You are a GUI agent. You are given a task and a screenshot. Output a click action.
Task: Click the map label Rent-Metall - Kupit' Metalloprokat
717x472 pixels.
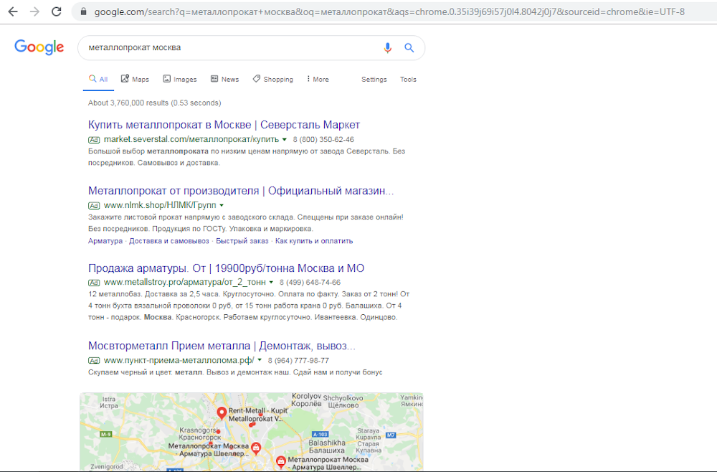point(258,415)
